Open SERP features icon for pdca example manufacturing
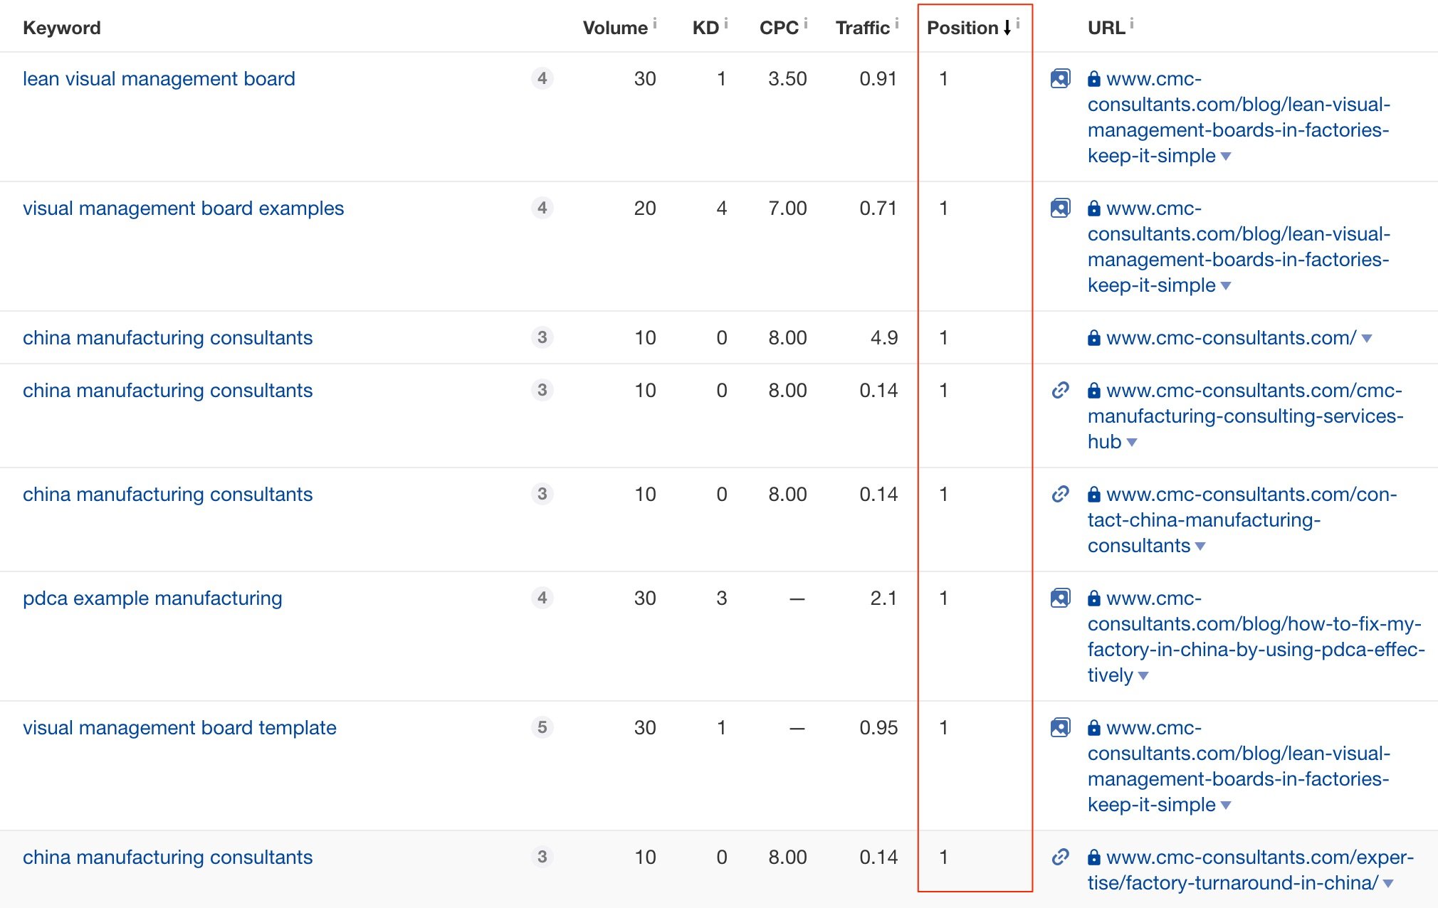Image resolution: width=1438 pixels, height=908 pixels. 1060,598
